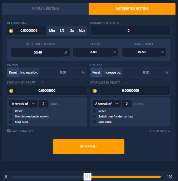This screenshot has height=181, width=178.
Task: Enable Switch over/under on loss checkbox
Action: pos(94,116)
